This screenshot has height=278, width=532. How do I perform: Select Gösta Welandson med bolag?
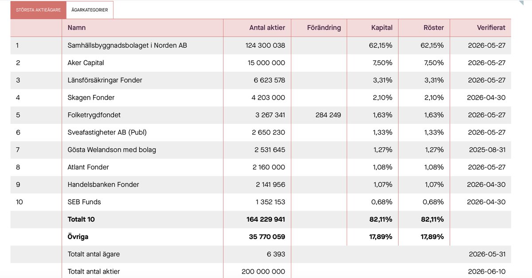[112, 150]
